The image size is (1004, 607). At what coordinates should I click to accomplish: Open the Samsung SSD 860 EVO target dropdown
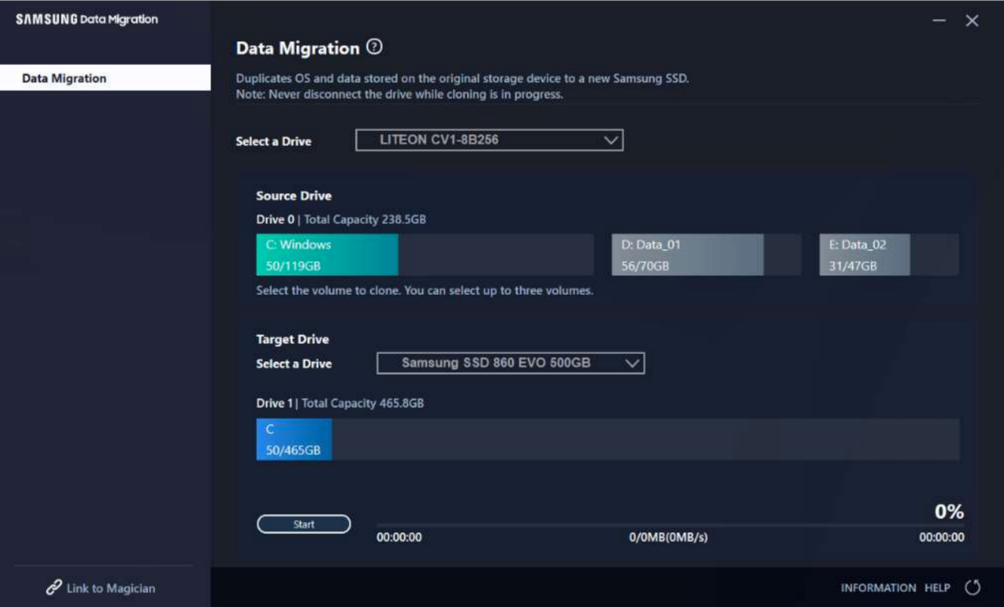510,364
